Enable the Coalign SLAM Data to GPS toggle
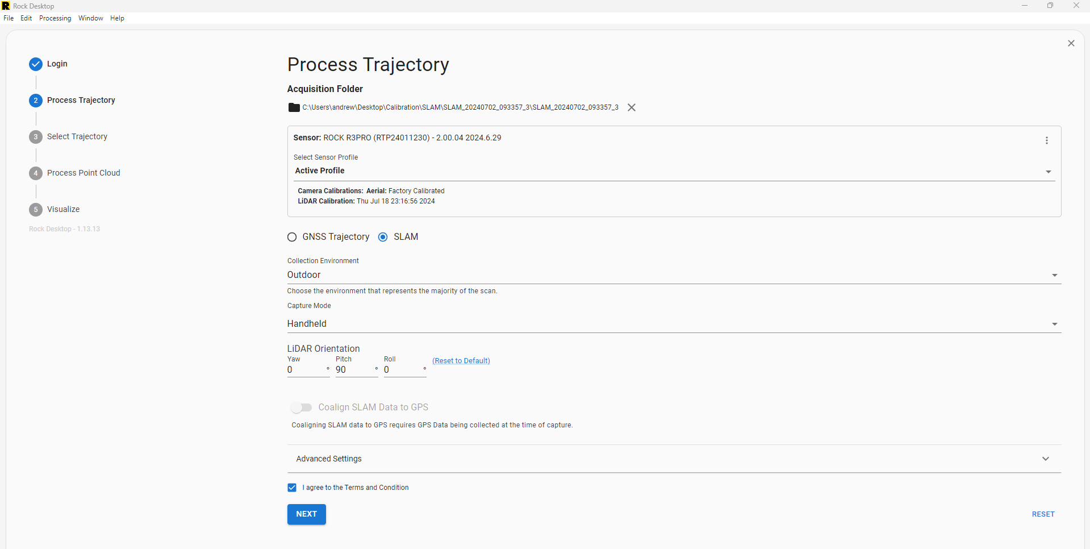1090x549 pixels. [302, 407]
